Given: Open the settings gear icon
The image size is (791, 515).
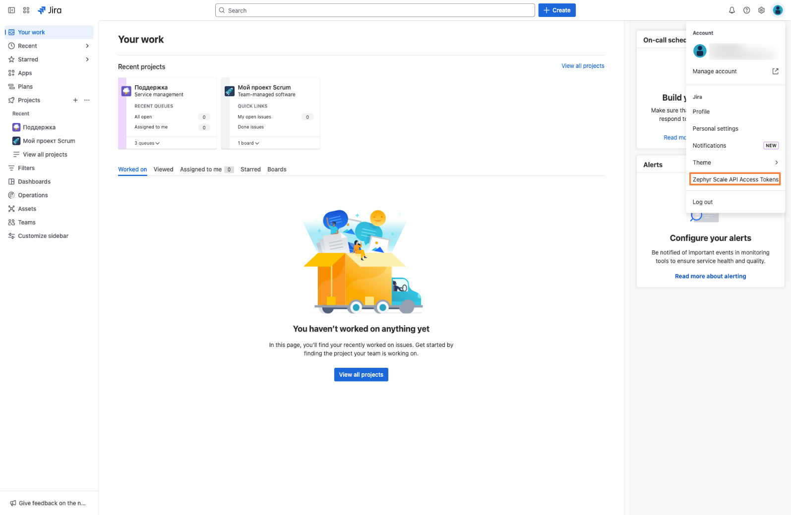Looking at the screenshot, I should tap(761, 10).
